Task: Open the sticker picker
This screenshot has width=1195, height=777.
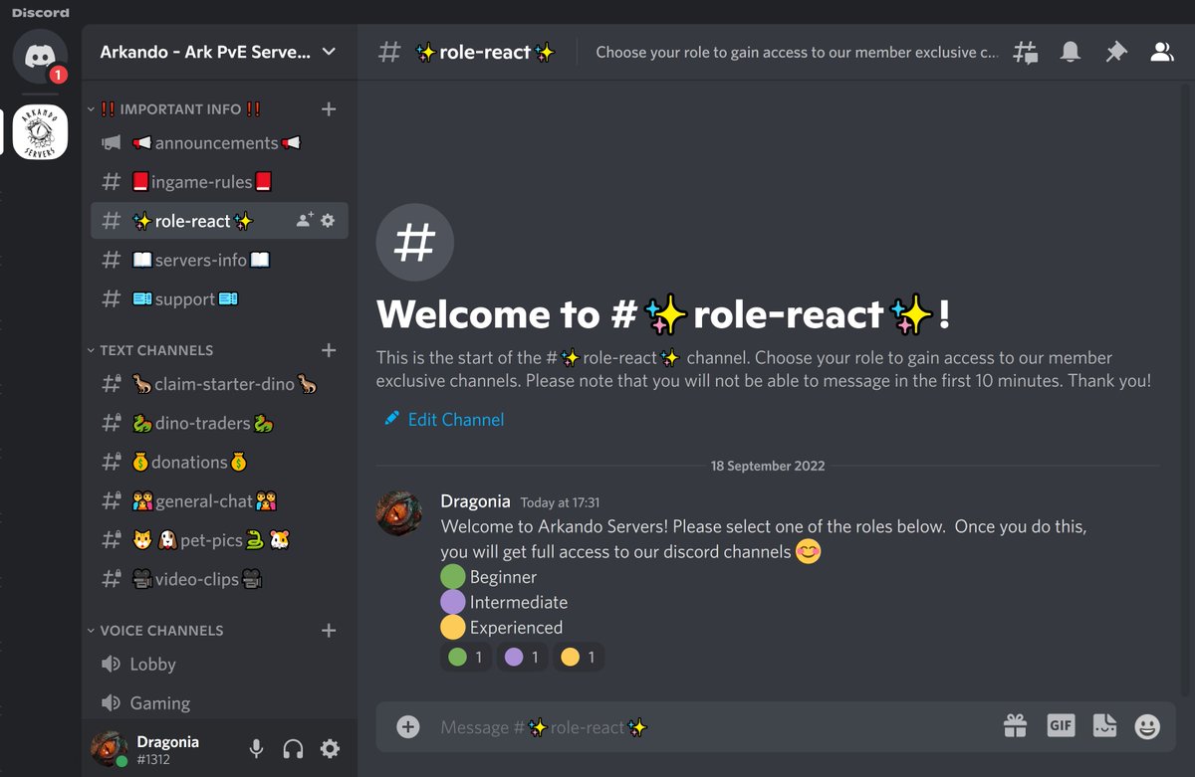Action: pyautogui.click(x=1103, y=727)
